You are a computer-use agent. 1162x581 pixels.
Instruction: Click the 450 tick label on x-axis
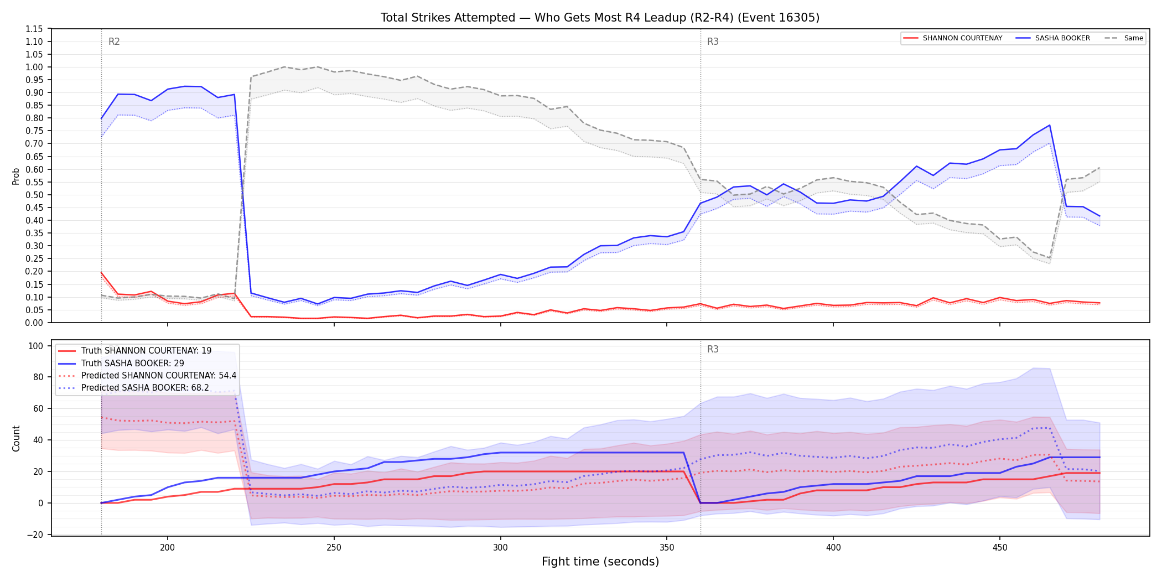(1000, 547)
